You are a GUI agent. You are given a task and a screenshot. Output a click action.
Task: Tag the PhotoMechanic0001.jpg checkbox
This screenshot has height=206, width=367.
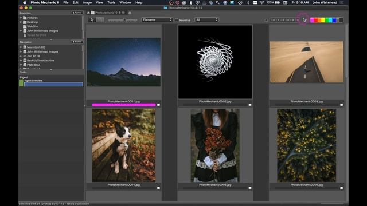click(x=158, y=105)
